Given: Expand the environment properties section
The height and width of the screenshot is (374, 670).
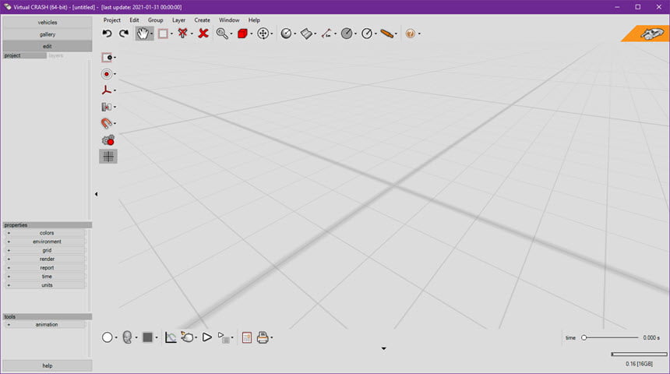Looking at the screenshot, I should tap(44, 242).
